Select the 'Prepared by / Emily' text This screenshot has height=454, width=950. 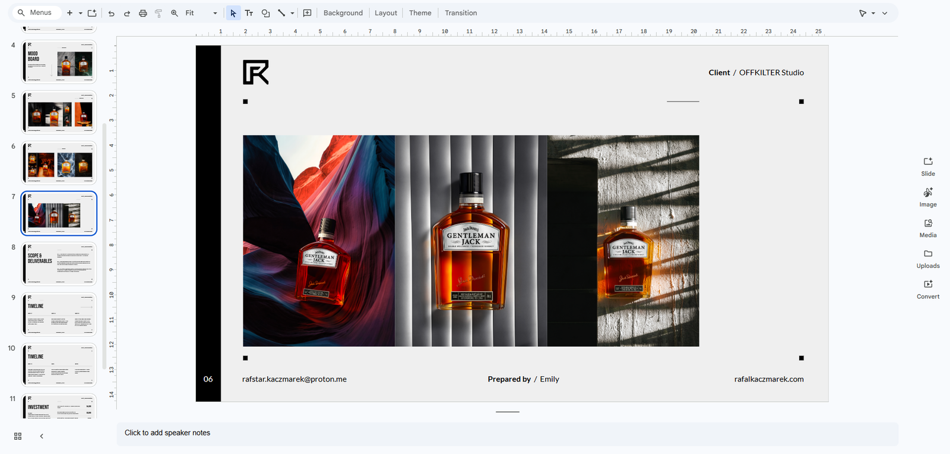[524, 379]
